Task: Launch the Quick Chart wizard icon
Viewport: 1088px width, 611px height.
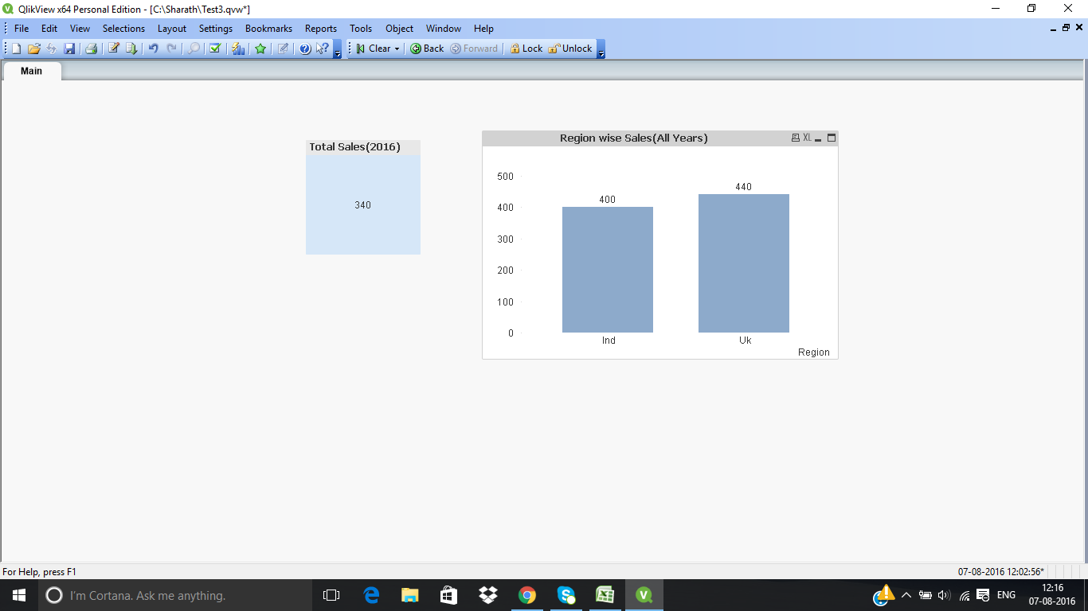Action: point(238,49)
